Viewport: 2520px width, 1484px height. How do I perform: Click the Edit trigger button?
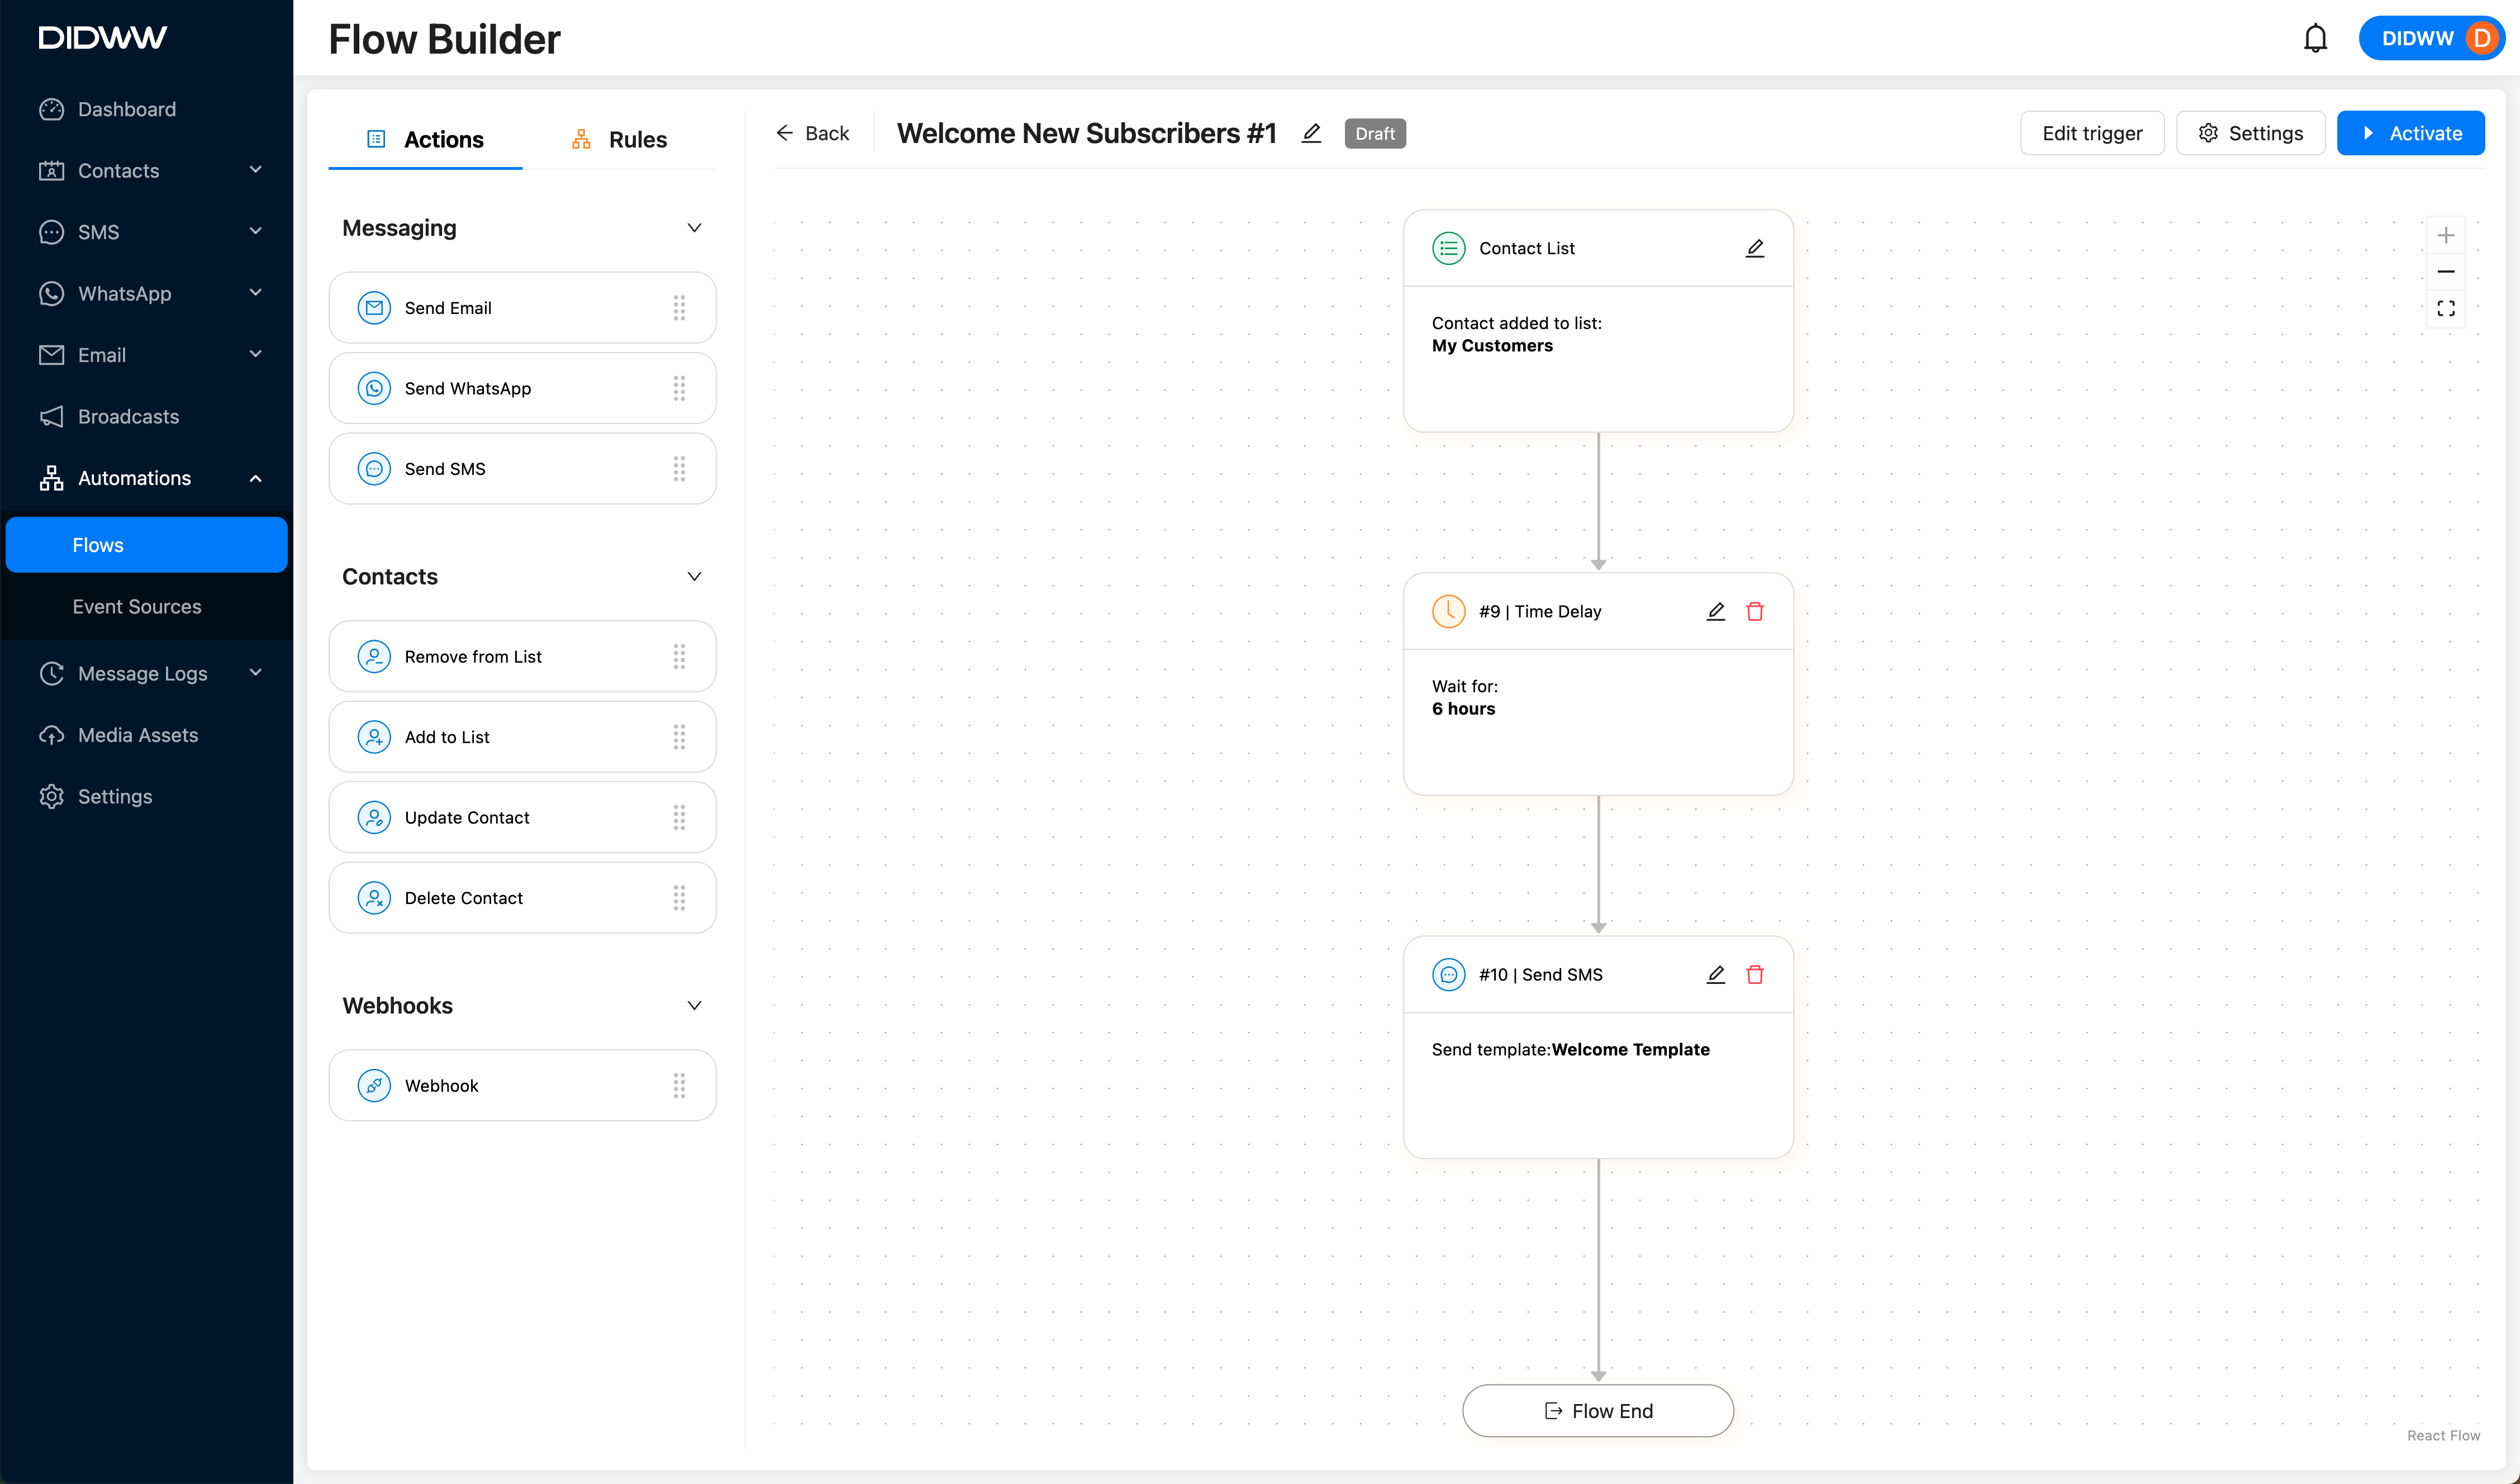coord(2091,133)
